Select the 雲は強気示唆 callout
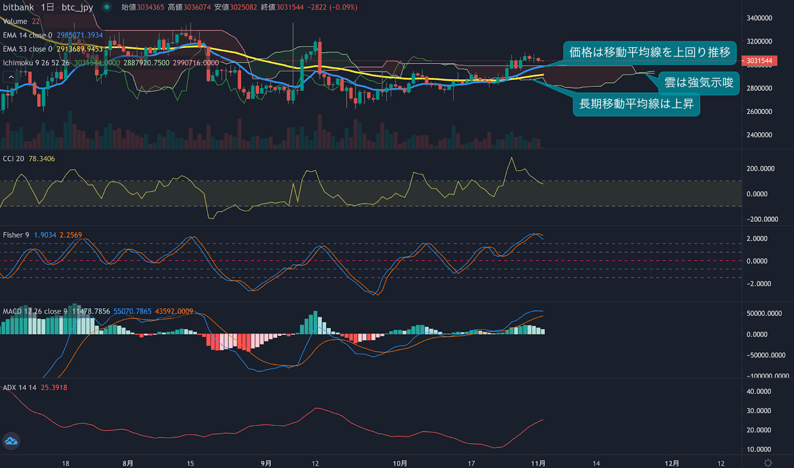The height and width of the screenshot is (468, 794). pyautogui.click(x=699, y=82)
